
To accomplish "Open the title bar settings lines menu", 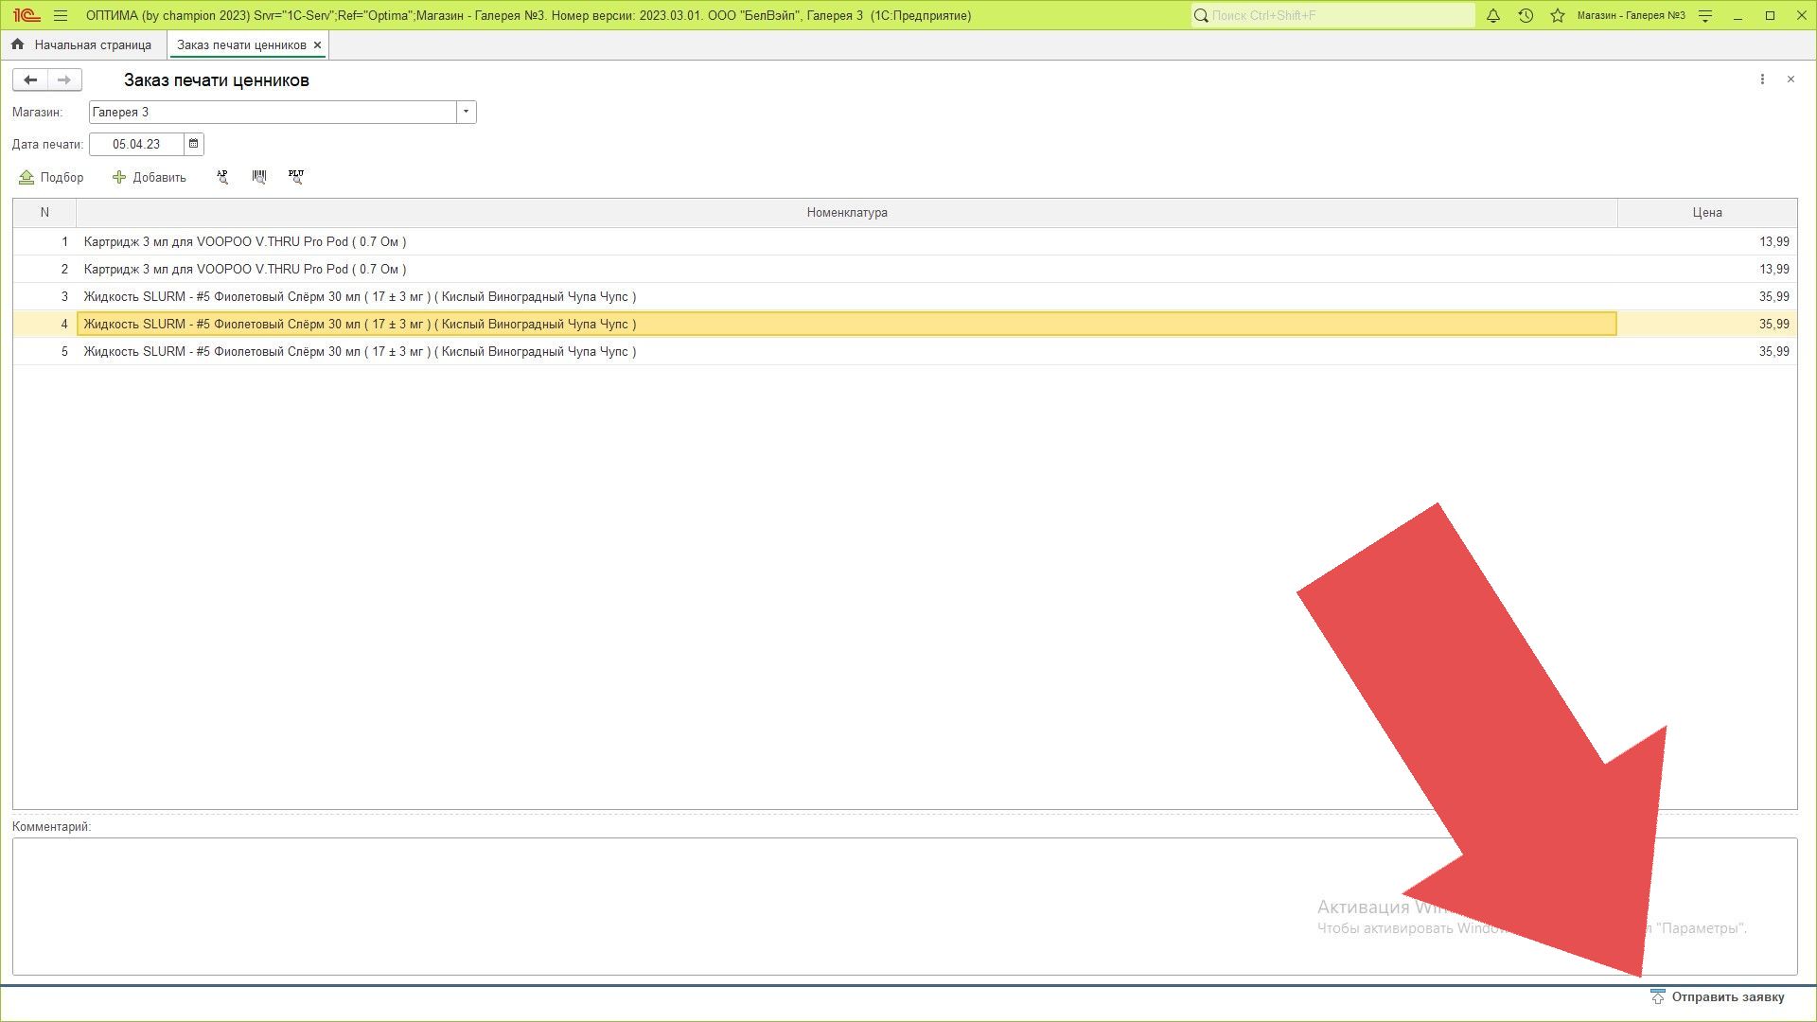I will [x=1705, y=15].
